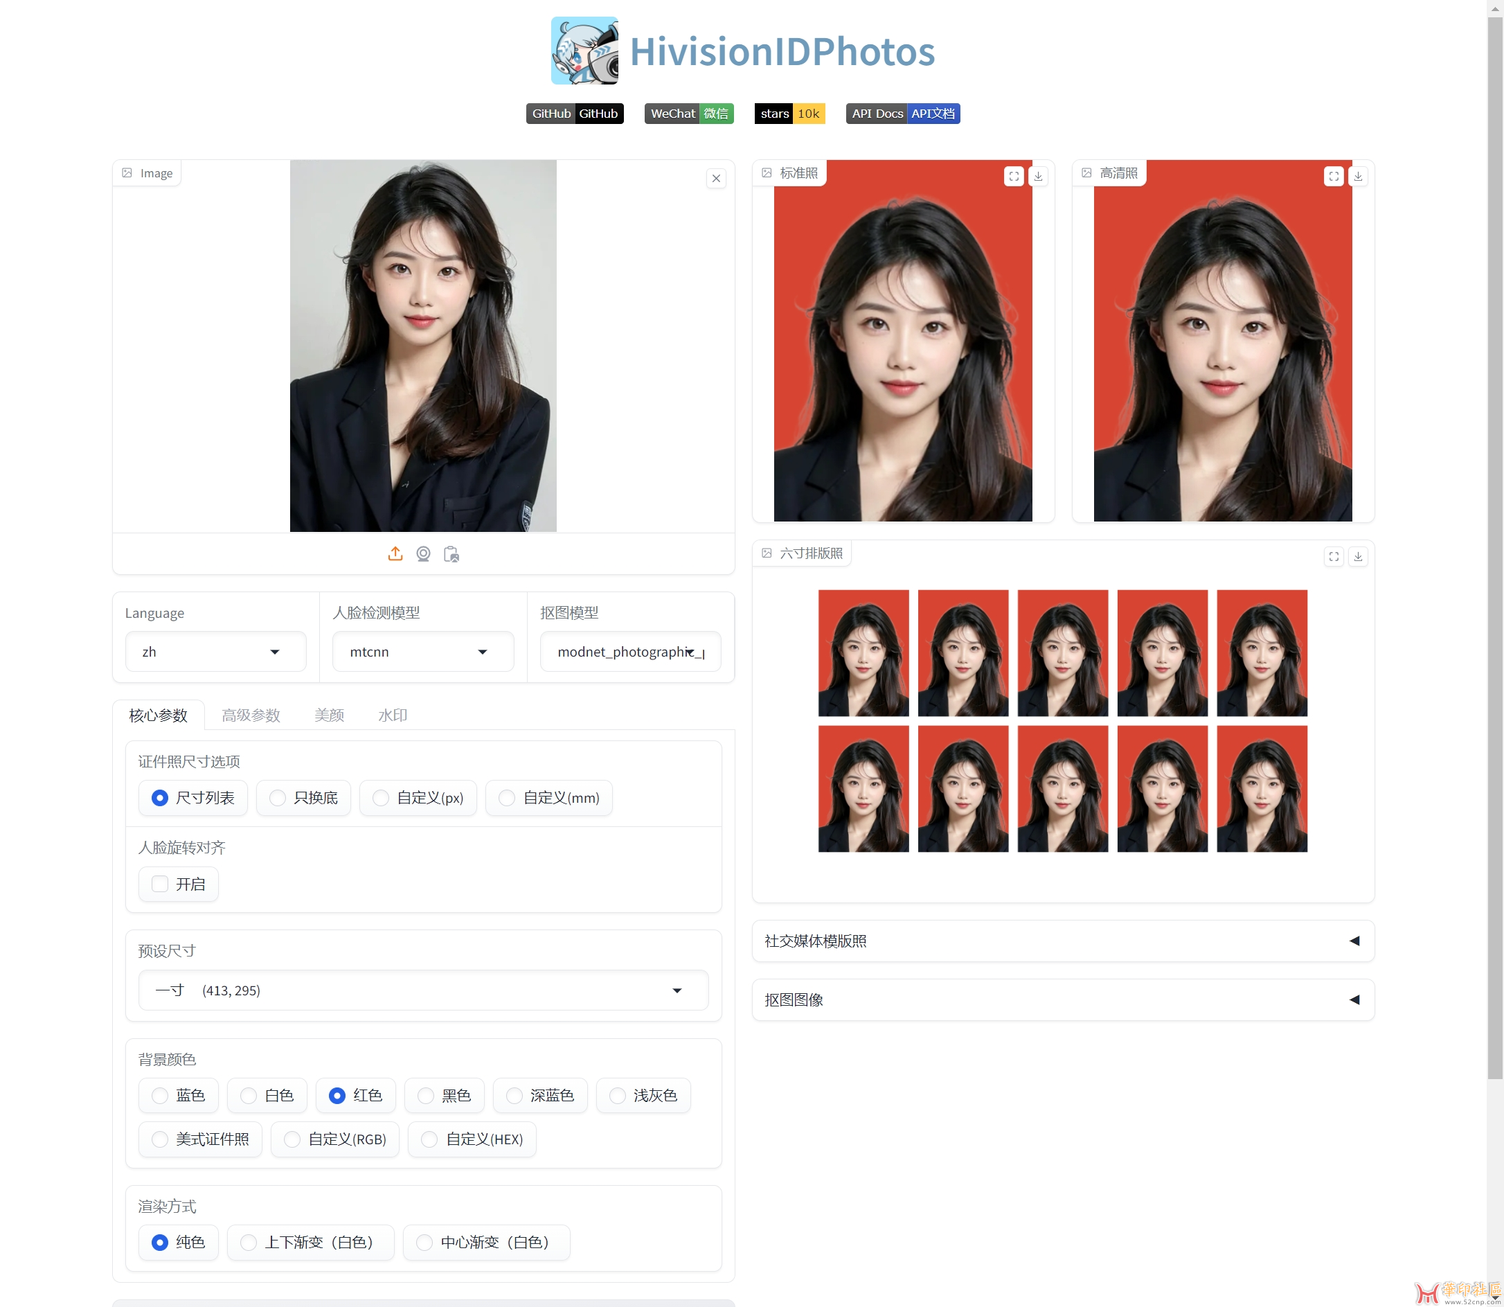Click the webcam capture icon
Screen dimensions: 1504x1307
(423, 554)
